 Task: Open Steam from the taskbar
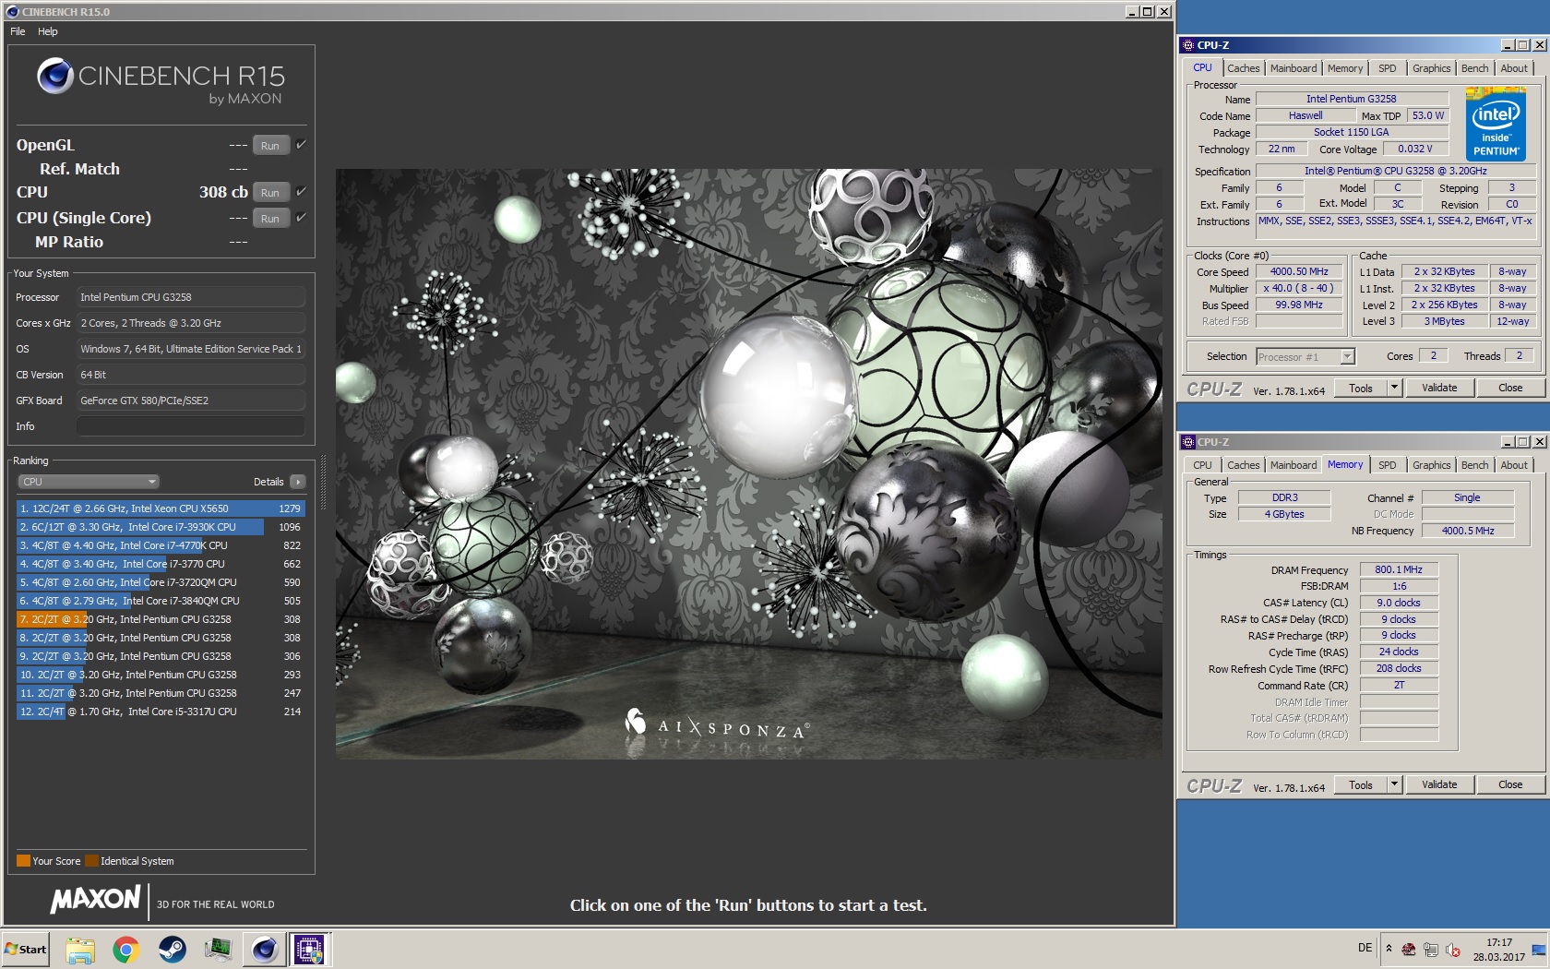tap(172, 949)
